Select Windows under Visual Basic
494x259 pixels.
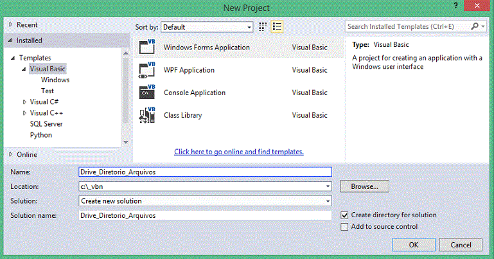tap(55, 80)
